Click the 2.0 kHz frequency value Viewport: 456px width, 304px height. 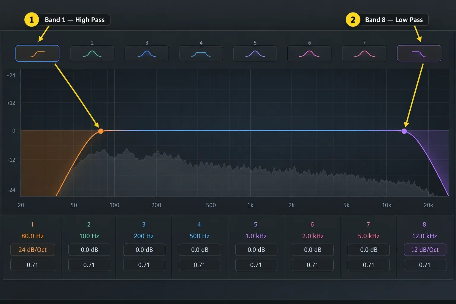point(313,236)
